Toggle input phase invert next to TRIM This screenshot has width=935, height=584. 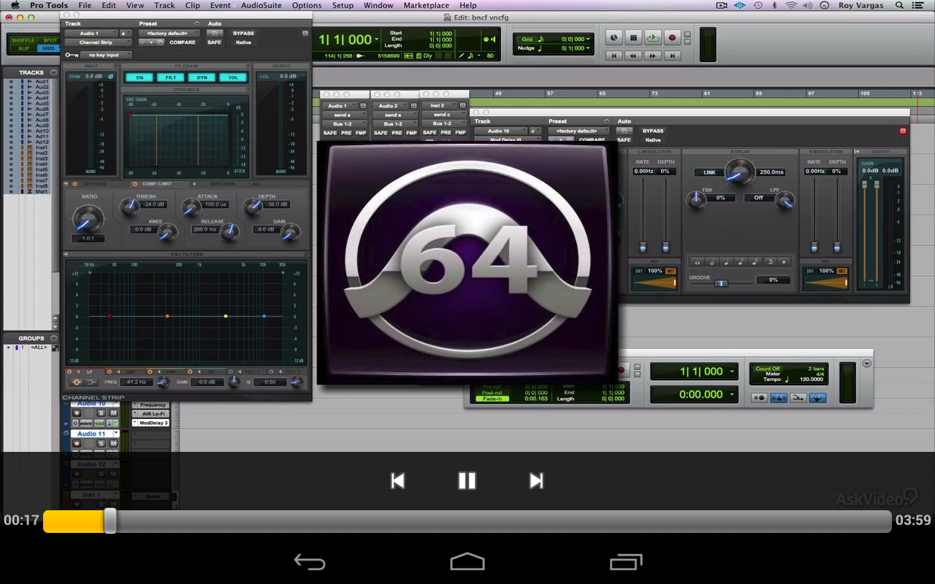(111, 76)
